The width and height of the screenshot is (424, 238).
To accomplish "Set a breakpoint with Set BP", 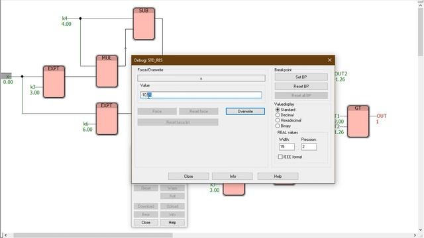I will [x=301, y=77].
